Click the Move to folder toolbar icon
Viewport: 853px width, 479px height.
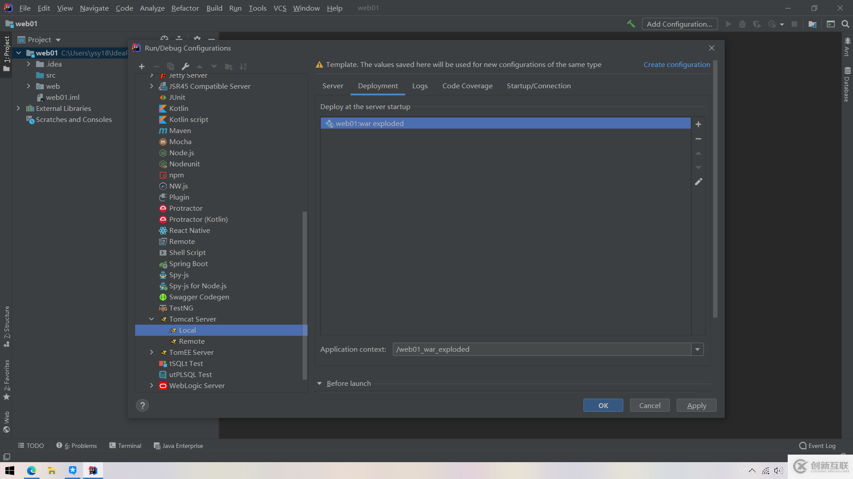(229, 67)
